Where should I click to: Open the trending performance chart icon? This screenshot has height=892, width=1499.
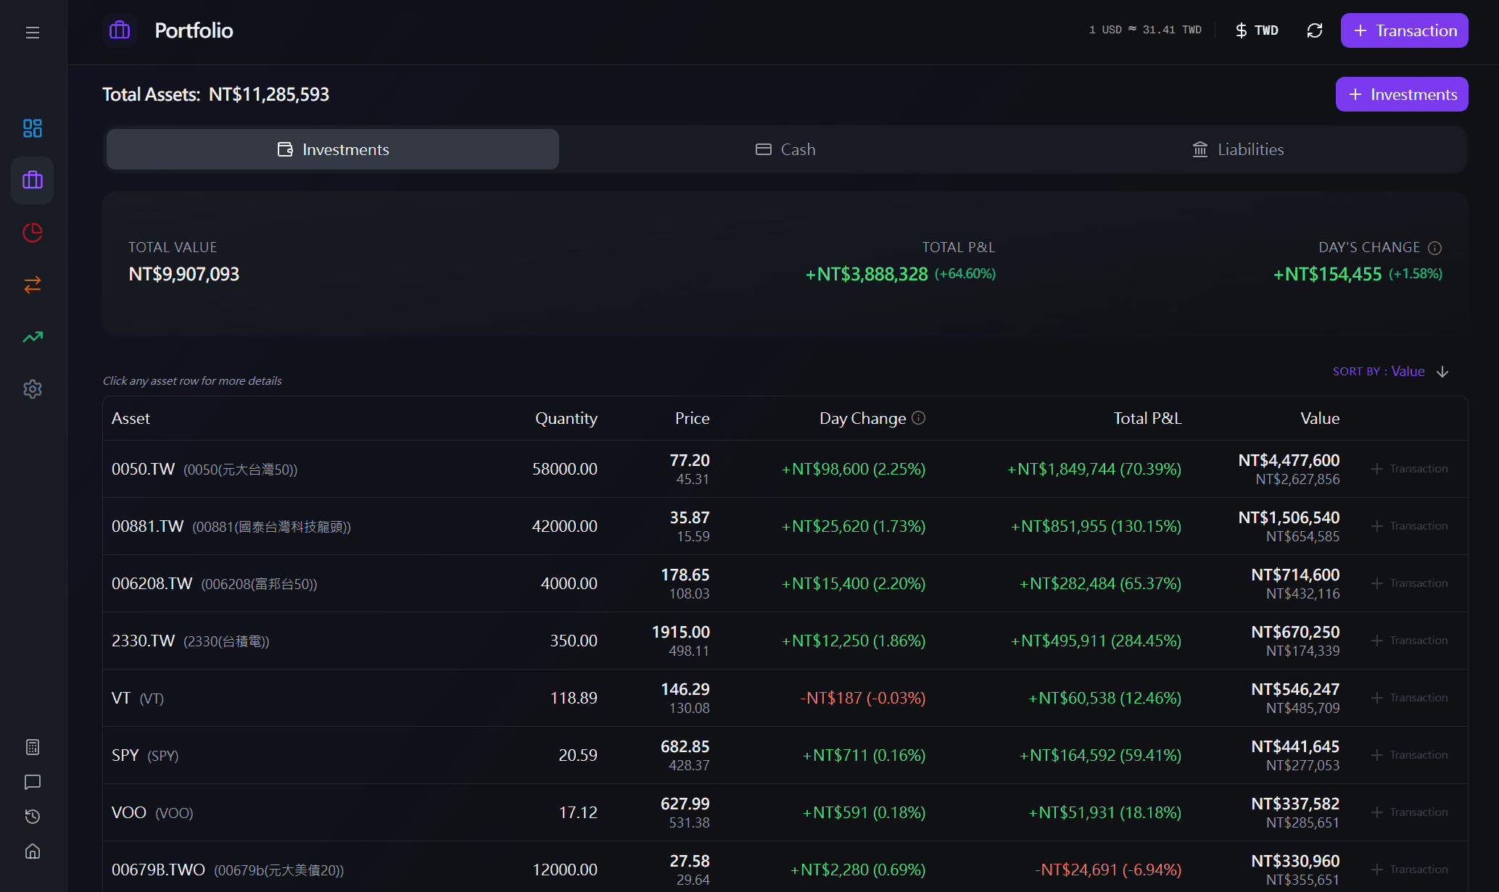coord(33,337)
